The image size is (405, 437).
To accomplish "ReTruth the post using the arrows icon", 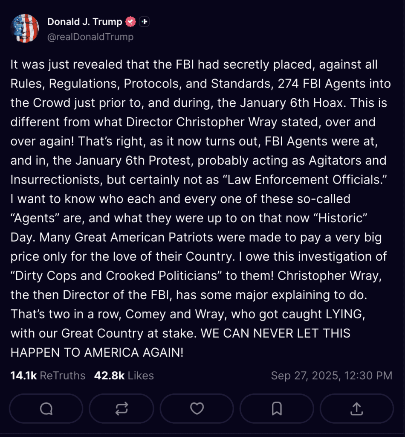I will coord(121,408).
